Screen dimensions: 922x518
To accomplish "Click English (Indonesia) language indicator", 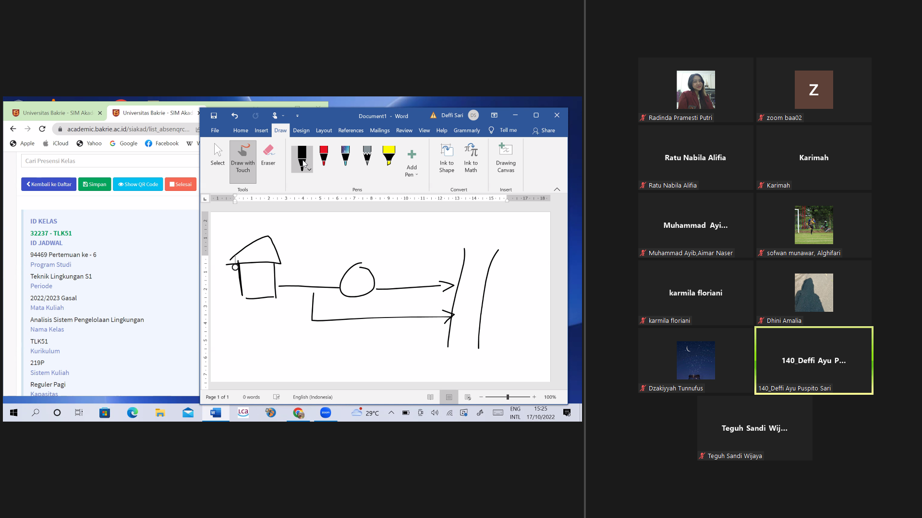I will (x=313, y=397).
